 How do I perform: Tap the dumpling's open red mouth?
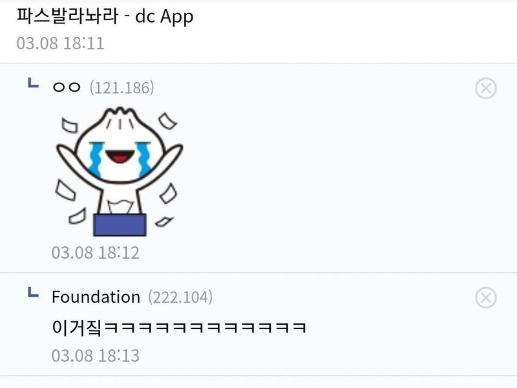[x=120, y=156]
